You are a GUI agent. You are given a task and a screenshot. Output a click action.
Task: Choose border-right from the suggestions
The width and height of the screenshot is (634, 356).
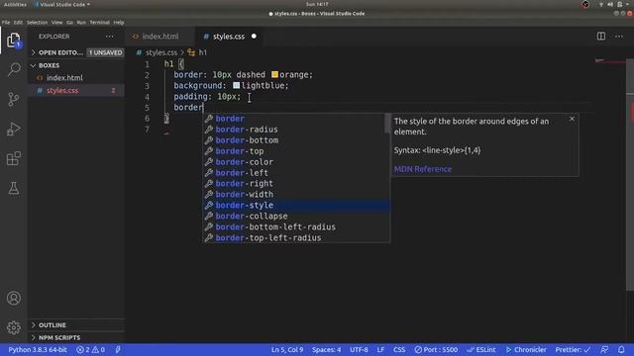tap(296, 184)
